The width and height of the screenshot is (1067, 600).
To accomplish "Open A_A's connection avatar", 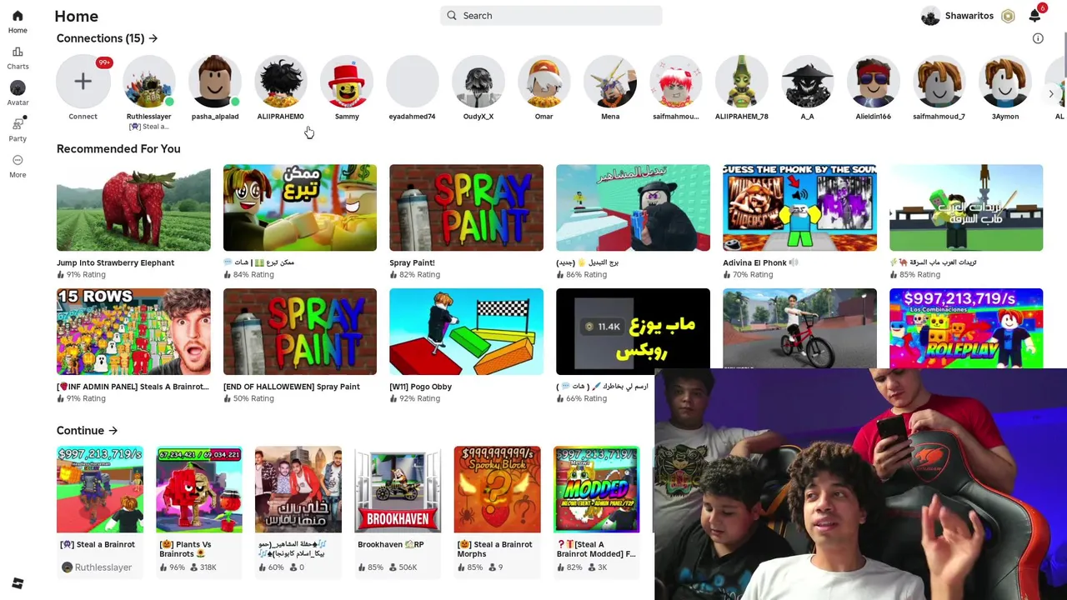I will click(807, 81).
